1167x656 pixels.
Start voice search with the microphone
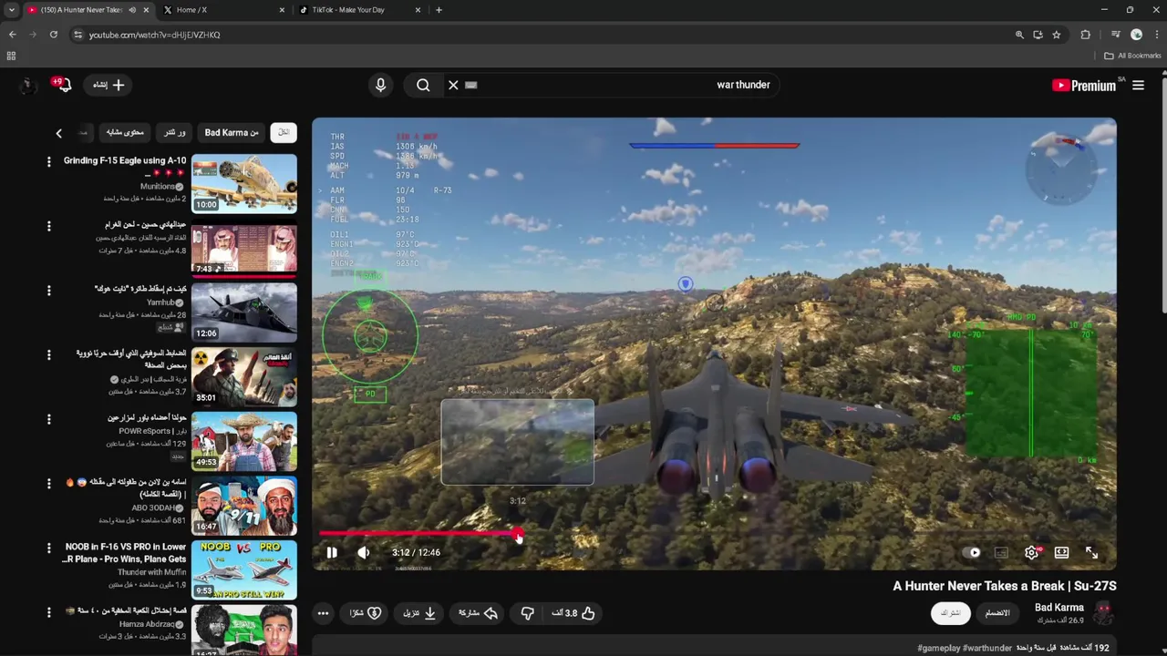381,85
